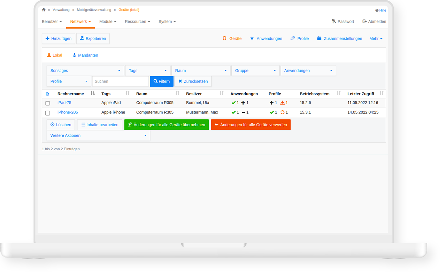
Task: Select the Lokal tab
Action: click(x=55, y=55)
